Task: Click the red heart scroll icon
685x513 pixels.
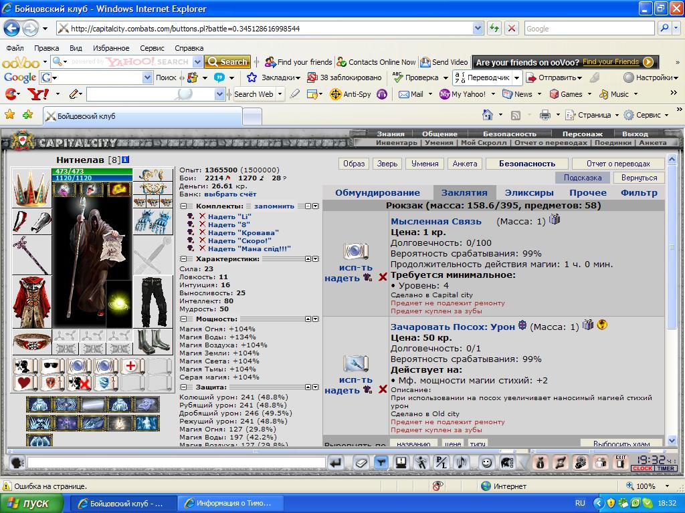Action: point(25,383)
